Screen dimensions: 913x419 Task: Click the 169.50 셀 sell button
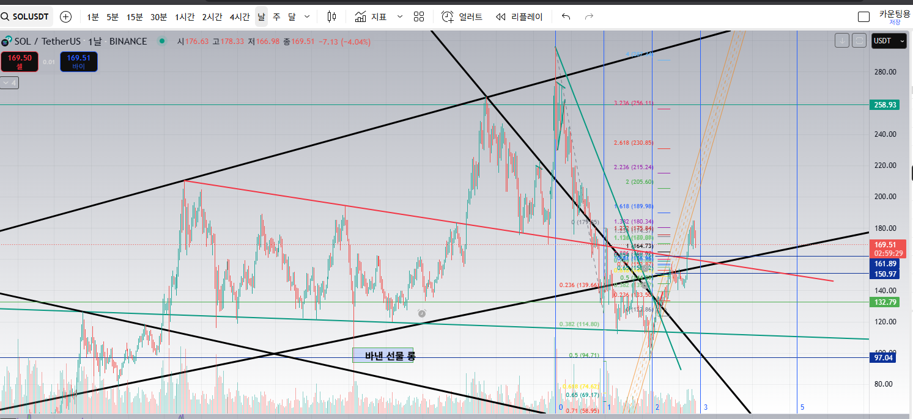pyautogui.click(x=20, y=62)
